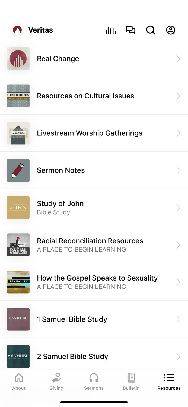Viewport: 188px width, 407px height.
Task: Open Resources on Cultural Issues
Action: 85,96
